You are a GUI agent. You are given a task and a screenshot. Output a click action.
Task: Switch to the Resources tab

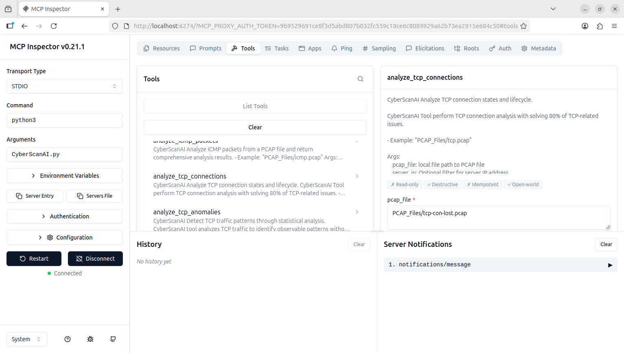(161, 48)
